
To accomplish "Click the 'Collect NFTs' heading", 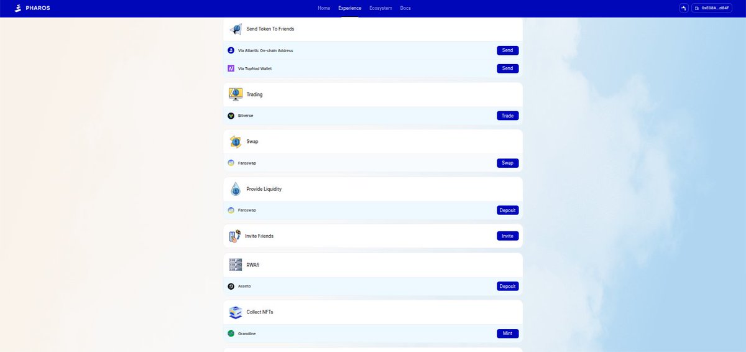I will click(x=260, y=312).
